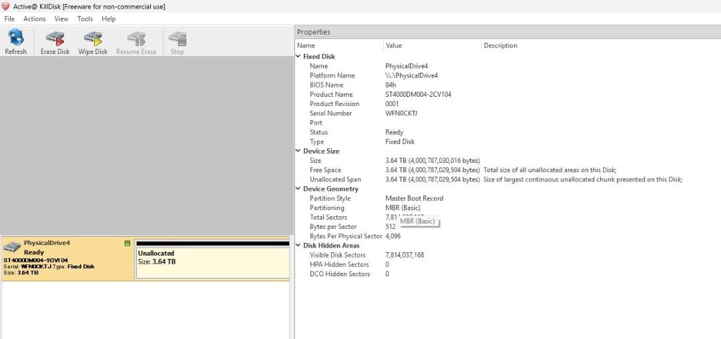Collapse the Device Geometry section

pos(298,189)
